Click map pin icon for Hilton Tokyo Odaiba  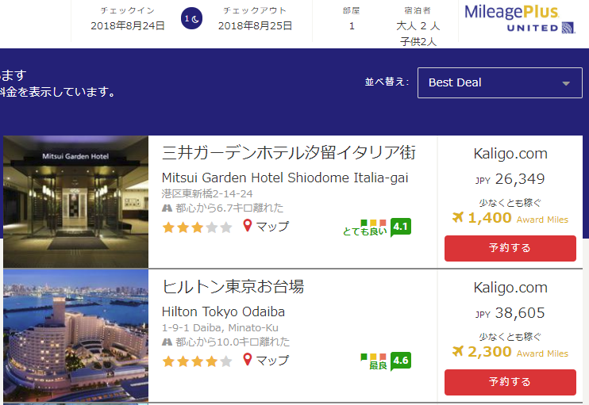pos(247,361)
